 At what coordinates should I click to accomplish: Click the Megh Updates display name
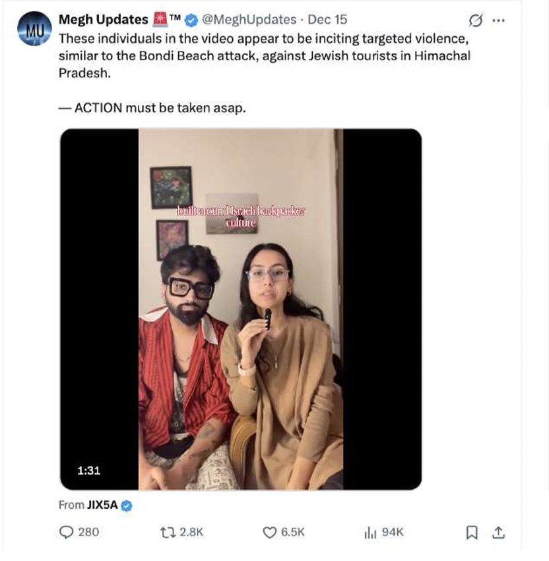point(103,20)
